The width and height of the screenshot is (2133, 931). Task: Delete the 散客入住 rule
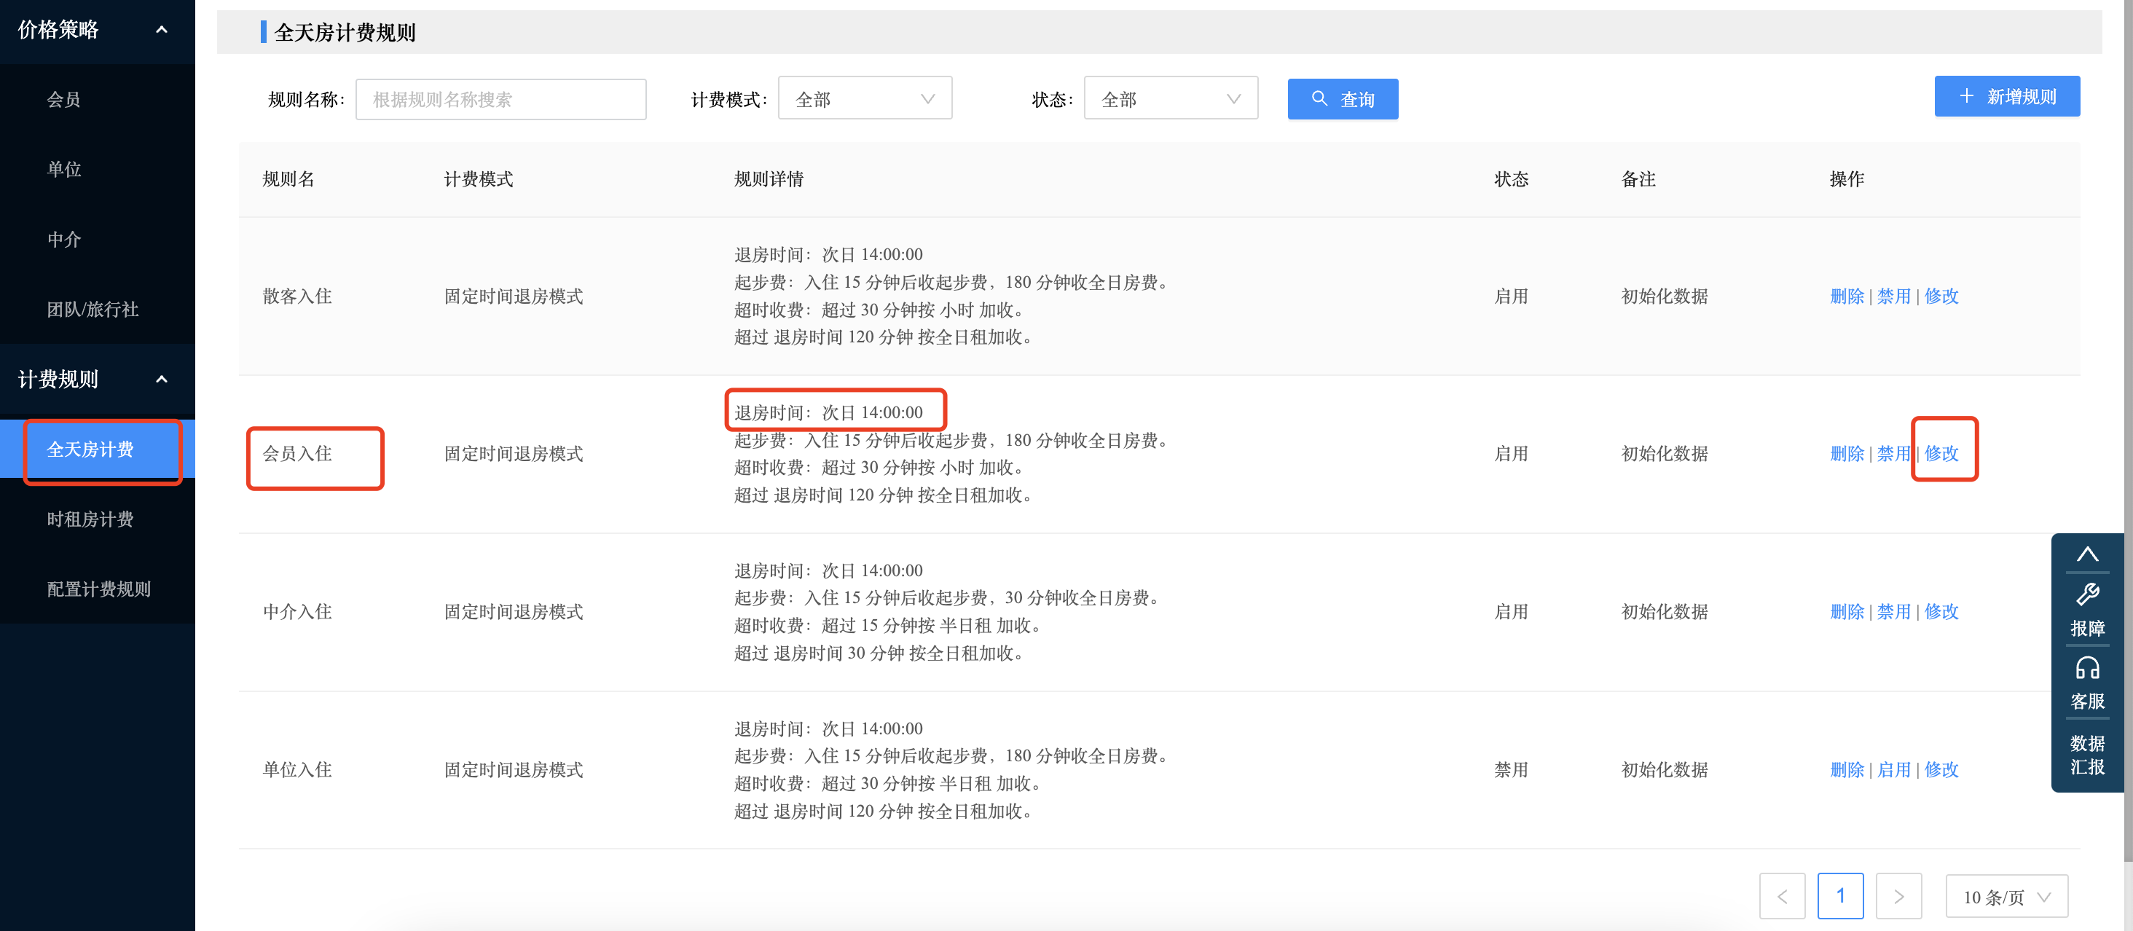[1847, 296]
